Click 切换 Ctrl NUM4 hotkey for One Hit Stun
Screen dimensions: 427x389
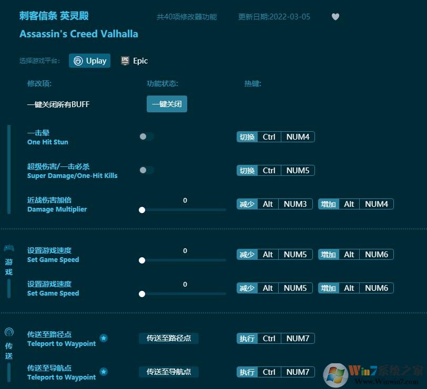tap(275, 136)
